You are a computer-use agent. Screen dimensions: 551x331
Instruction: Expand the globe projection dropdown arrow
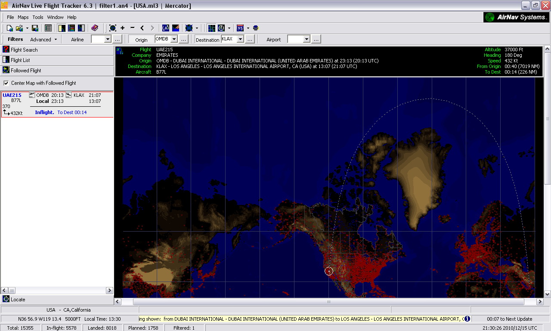(x=229, y=28)
